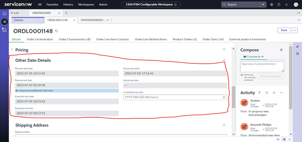Open the user profile avatar
Image resolution: width=302 pixels, height=142 pixels.
pyautogui.click(x=296, y=5)
